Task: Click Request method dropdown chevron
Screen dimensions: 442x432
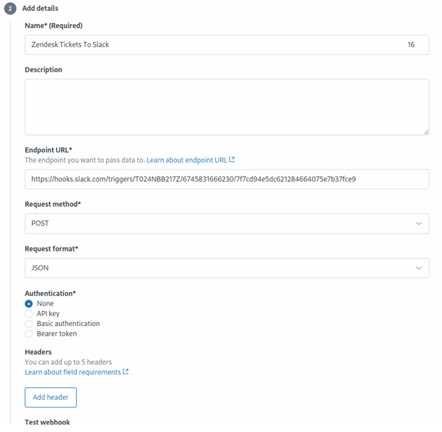Action: point(419,223)
